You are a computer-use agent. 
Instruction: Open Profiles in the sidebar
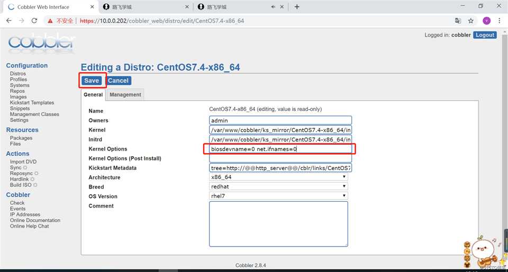click(19, 79)
